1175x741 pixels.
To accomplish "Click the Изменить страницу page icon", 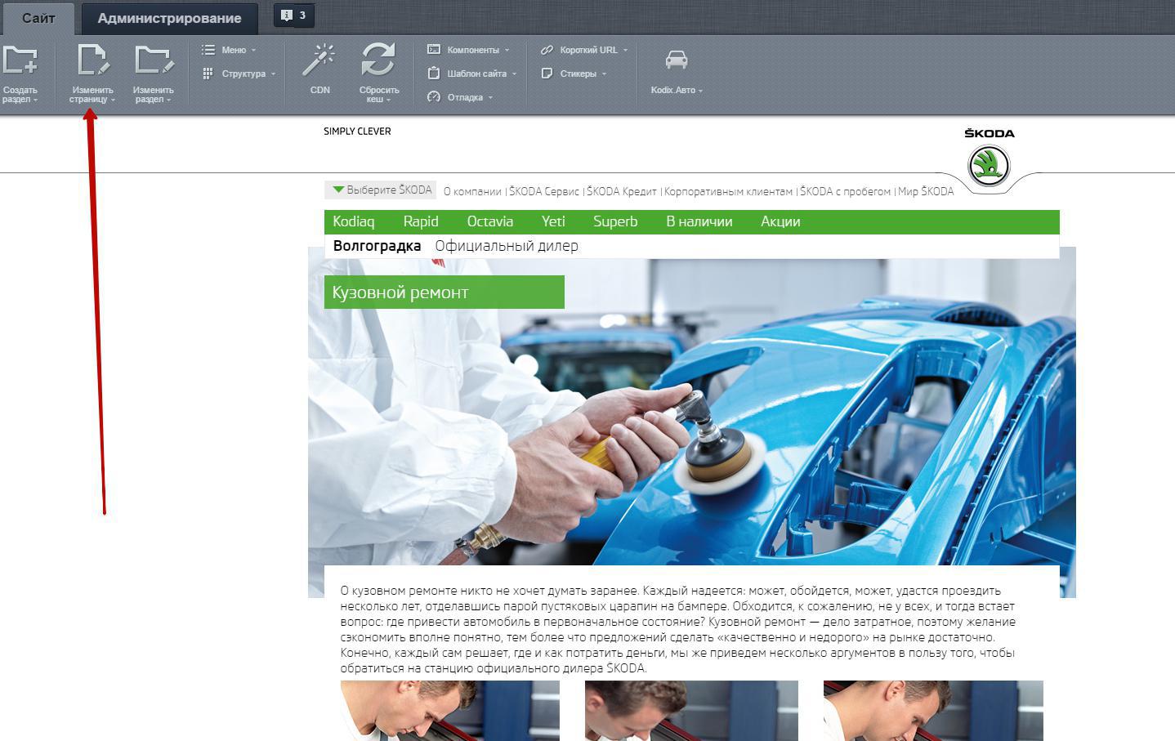I will [x=92, y=61].
